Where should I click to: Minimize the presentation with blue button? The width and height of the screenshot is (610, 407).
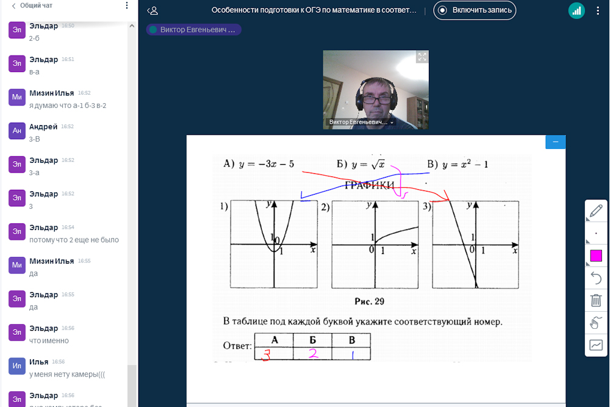(555, 142)
